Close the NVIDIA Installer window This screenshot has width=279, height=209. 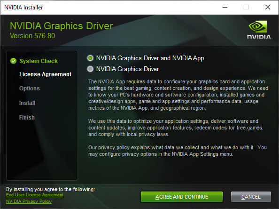click(x=268, y=8)
